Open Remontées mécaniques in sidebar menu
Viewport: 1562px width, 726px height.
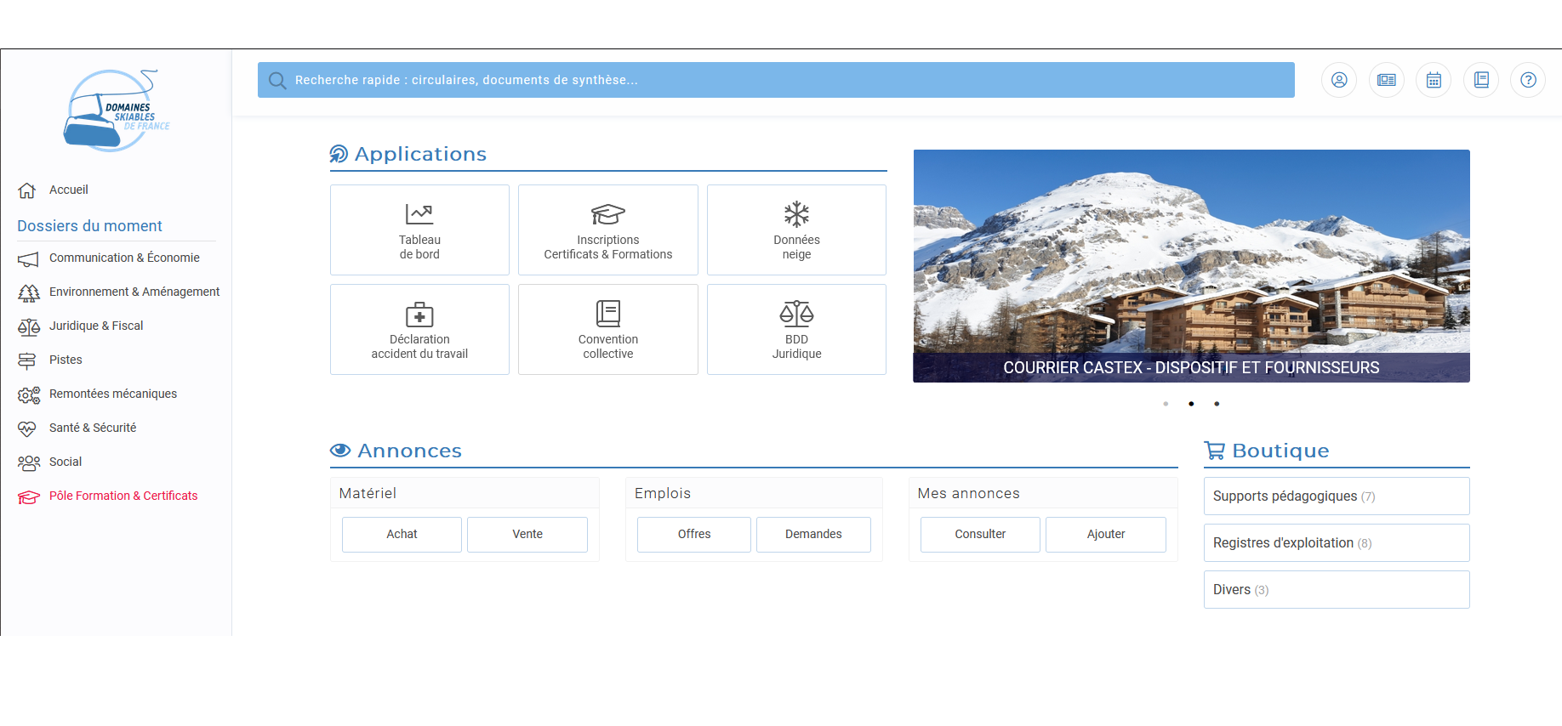112,394
